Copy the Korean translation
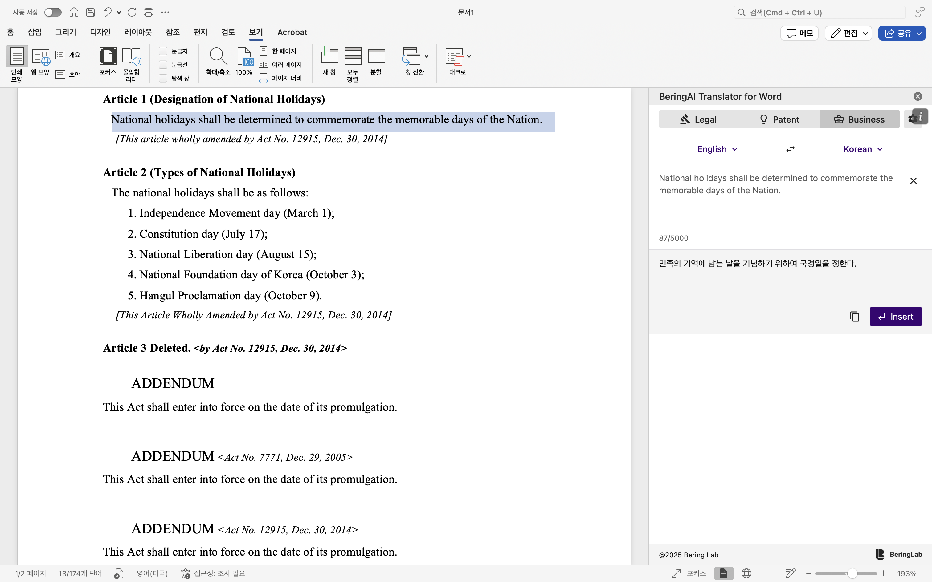The height and width of the screenshot is (582, 932). point(855,317)
